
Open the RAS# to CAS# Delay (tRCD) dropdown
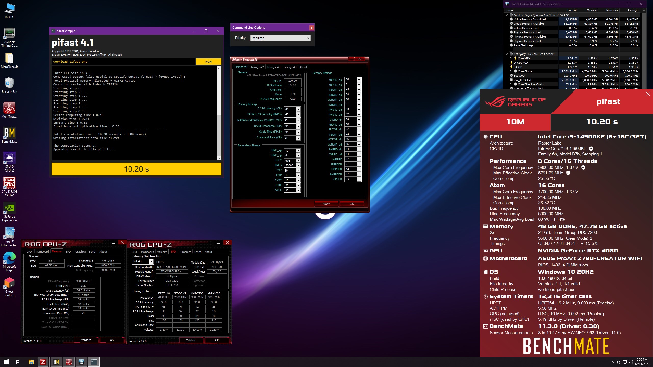298,115
